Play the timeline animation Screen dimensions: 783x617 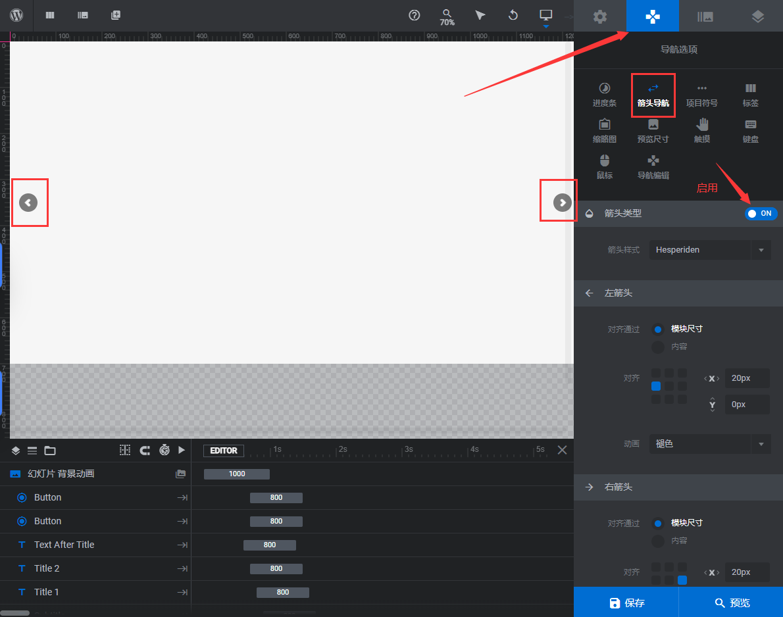click(182, 451)
